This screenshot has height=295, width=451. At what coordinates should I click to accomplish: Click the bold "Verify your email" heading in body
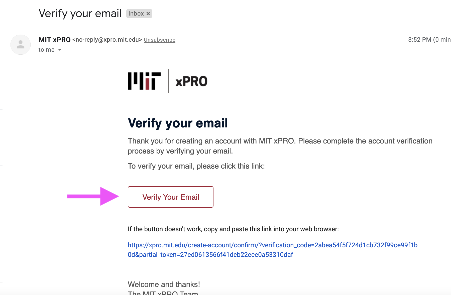point(178,123)
